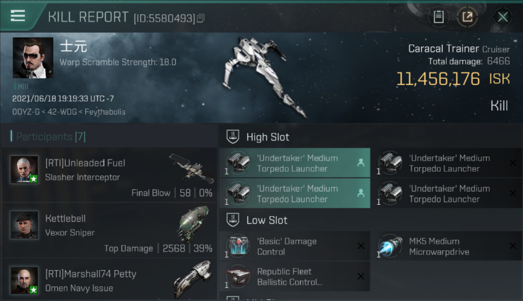The image size is (523, 301).
Task: Open Kettlebell Vexor Sniper entry
Action: [x=109, y=230]
